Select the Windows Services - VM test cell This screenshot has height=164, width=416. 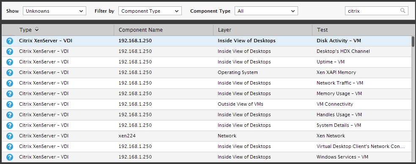pos(342,157)
